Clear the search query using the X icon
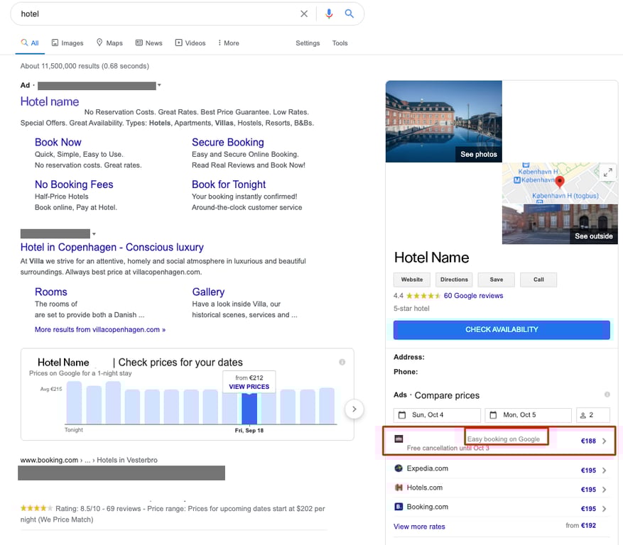This screenshot has width=623, height=545. (304, 13)
